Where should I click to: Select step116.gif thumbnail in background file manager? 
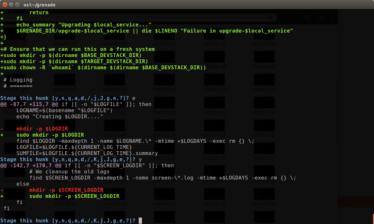click(164, 125)
